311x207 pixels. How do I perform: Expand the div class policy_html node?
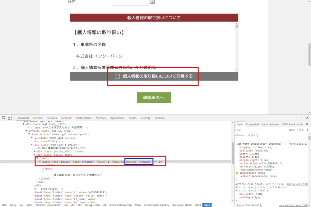click(x=35, y=151)
